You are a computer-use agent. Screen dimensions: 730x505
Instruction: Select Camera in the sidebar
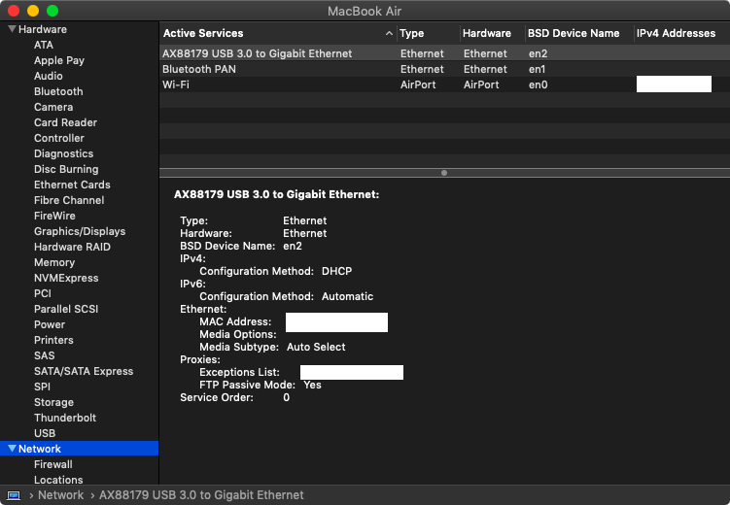tap(53, 107)
